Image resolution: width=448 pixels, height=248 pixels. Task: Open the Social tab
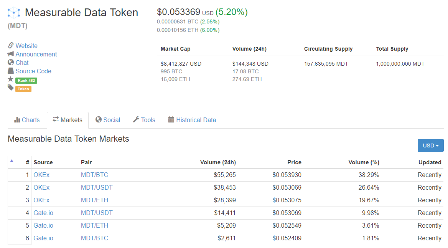tap(108, 120)
